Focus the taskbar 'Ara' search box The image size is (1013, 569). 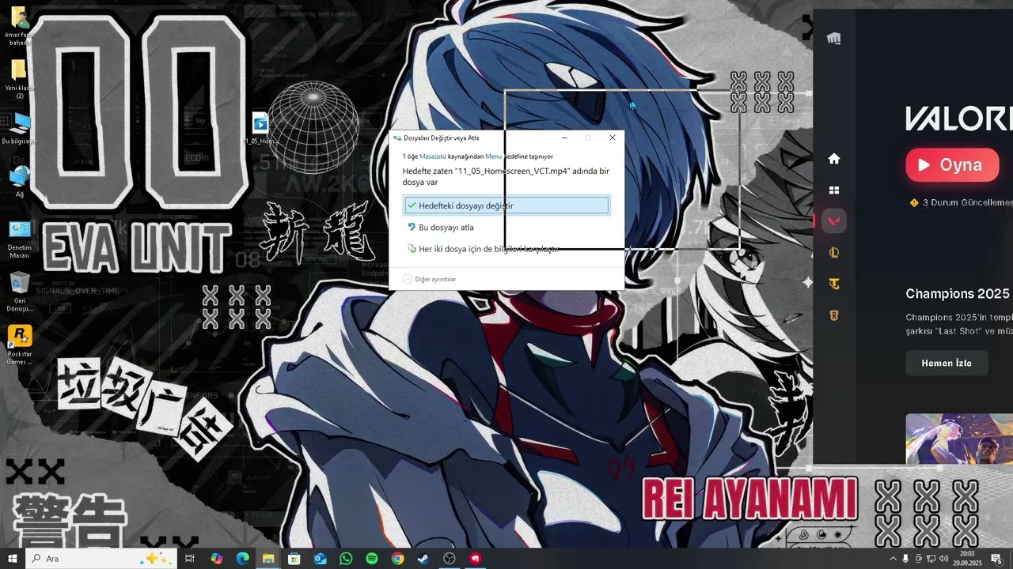pyautogui.click(x=101, y=559)
